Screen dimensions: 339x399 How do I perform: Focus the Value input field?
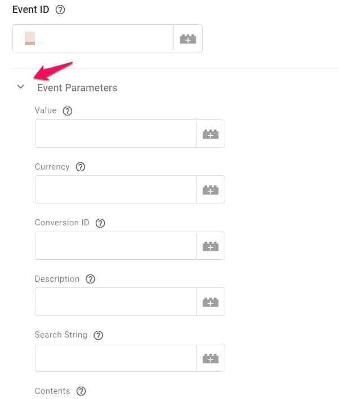[x=115, y=134]
